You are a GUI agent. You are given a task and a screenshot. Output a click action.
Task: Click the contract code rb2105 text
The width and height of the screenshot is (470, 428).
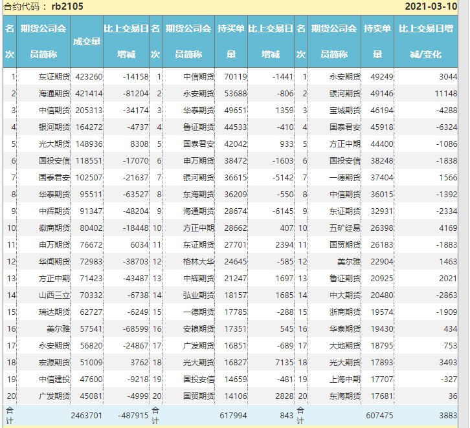click(67, 6)
